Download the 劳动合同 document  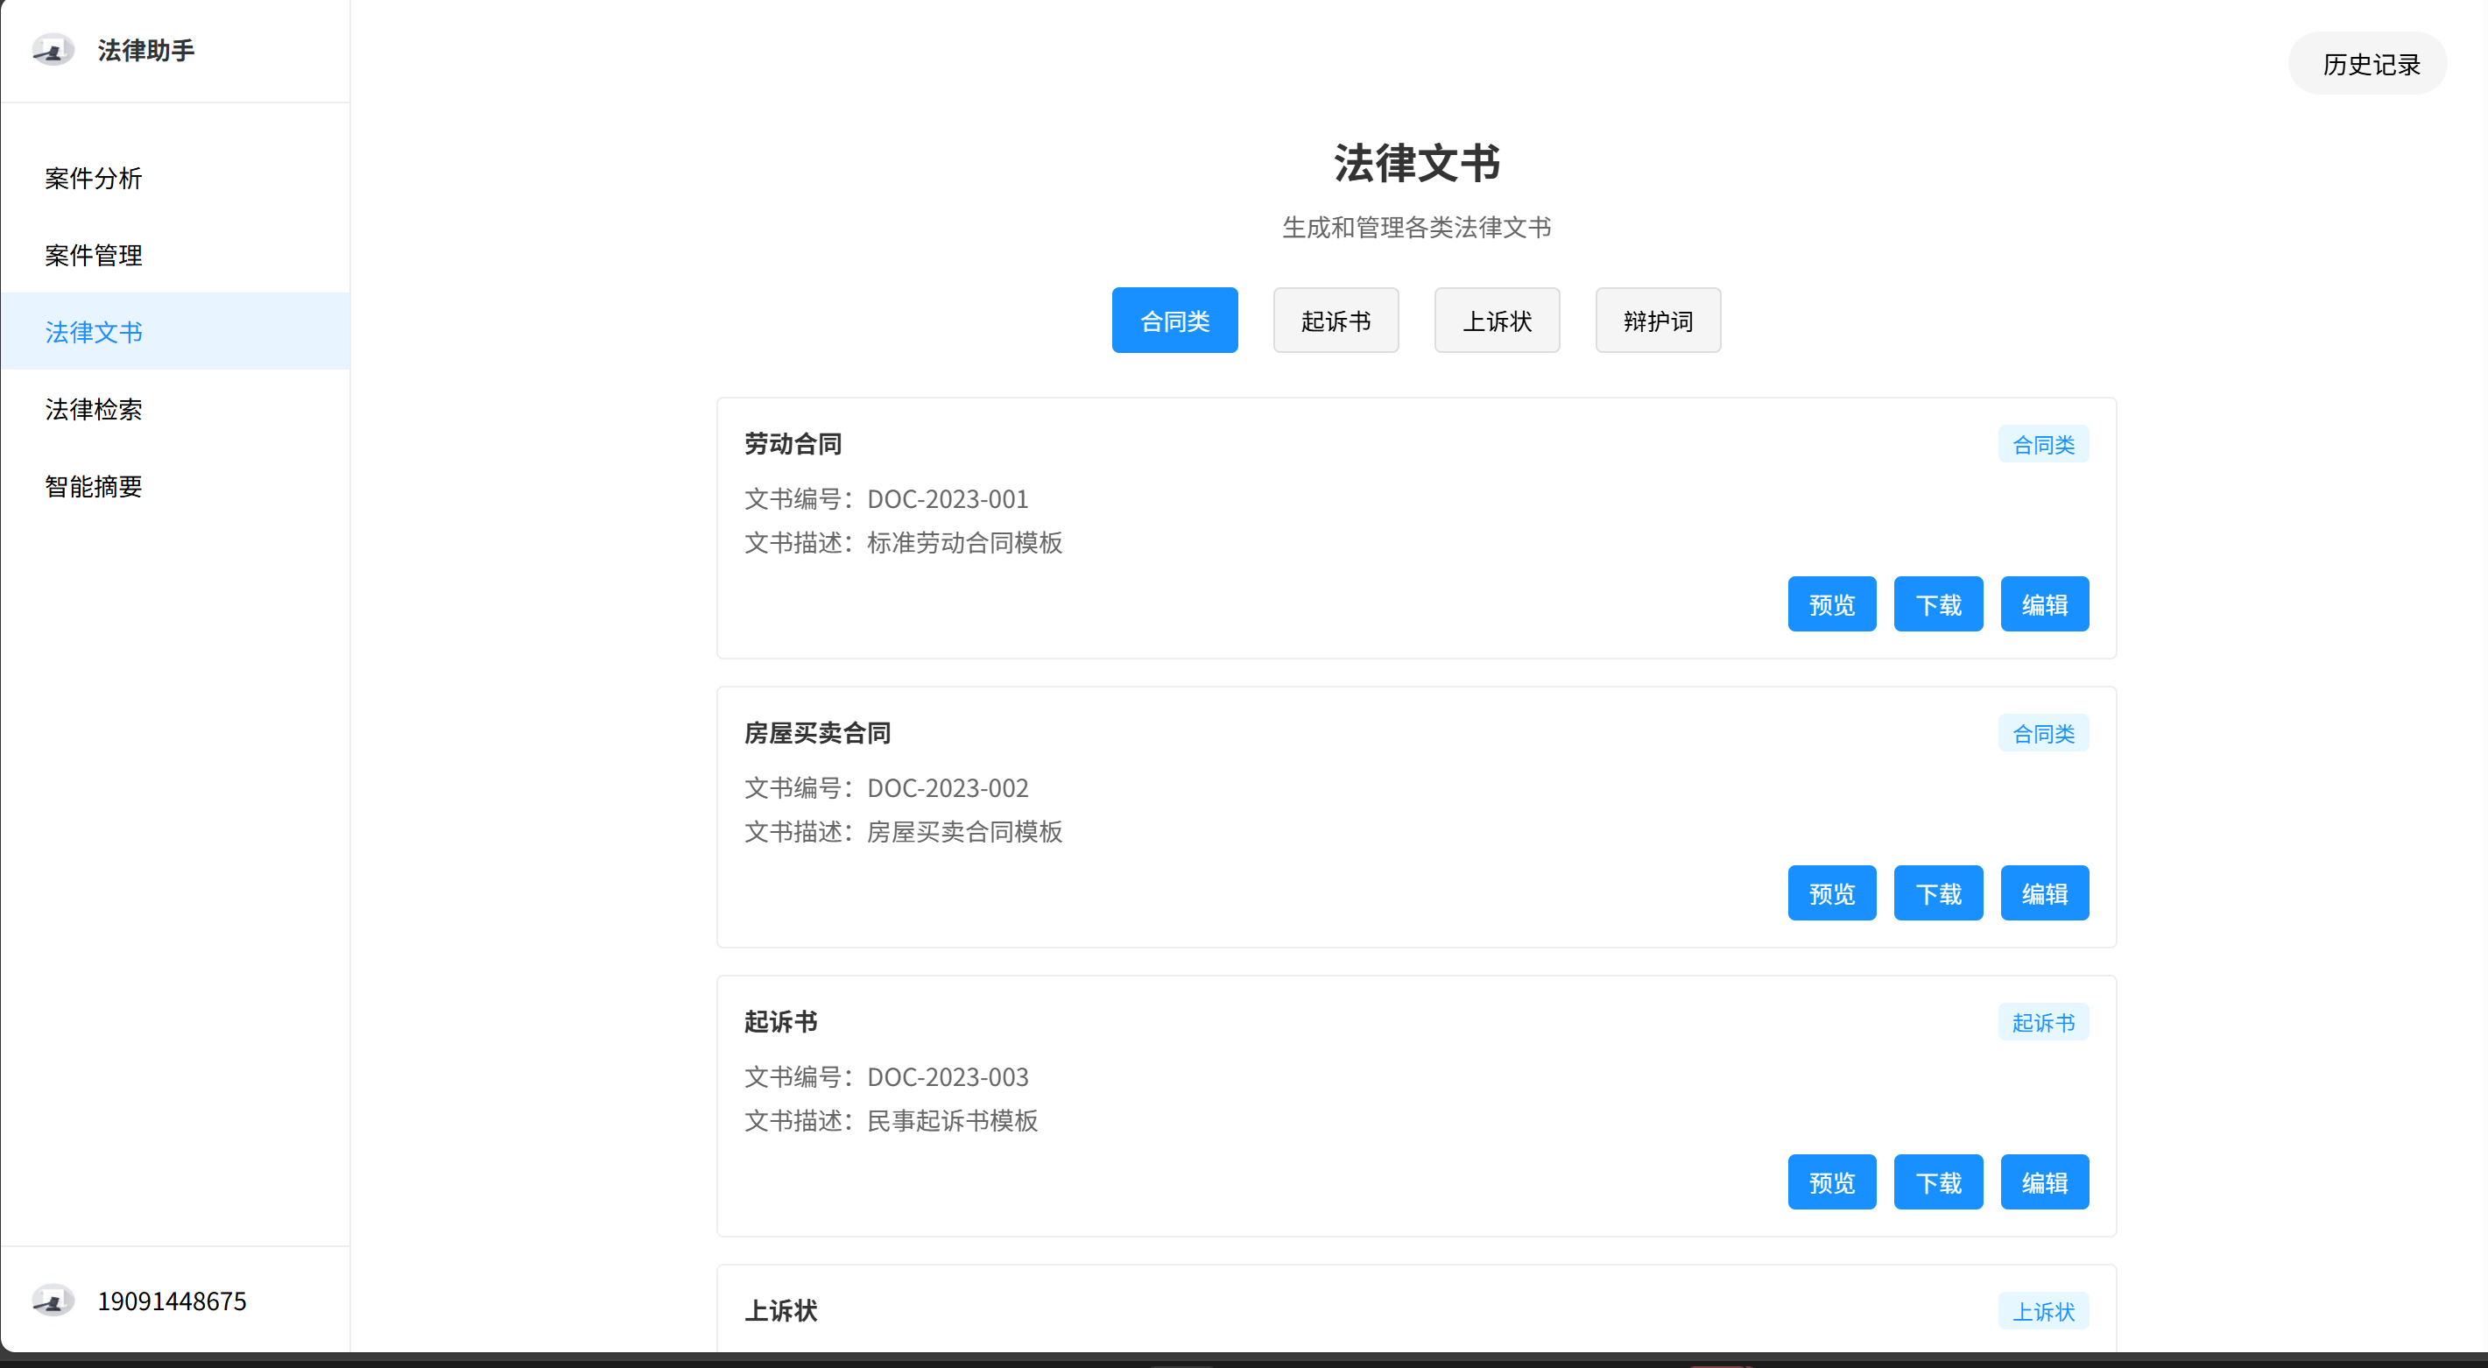1937,605
